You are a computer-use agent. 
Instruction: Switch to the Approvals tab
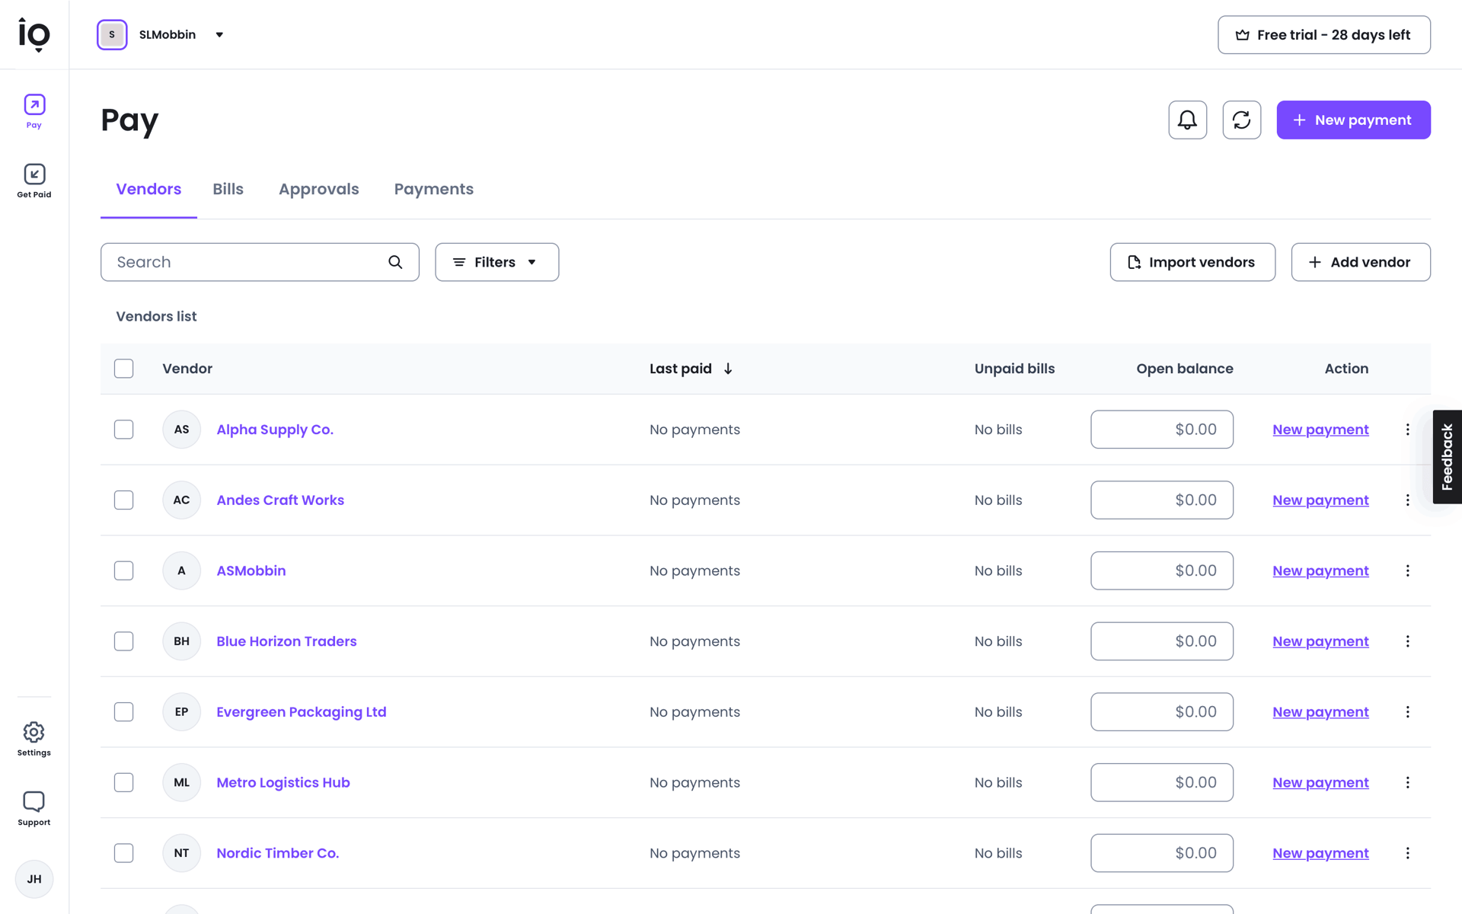tap(318, 189)
